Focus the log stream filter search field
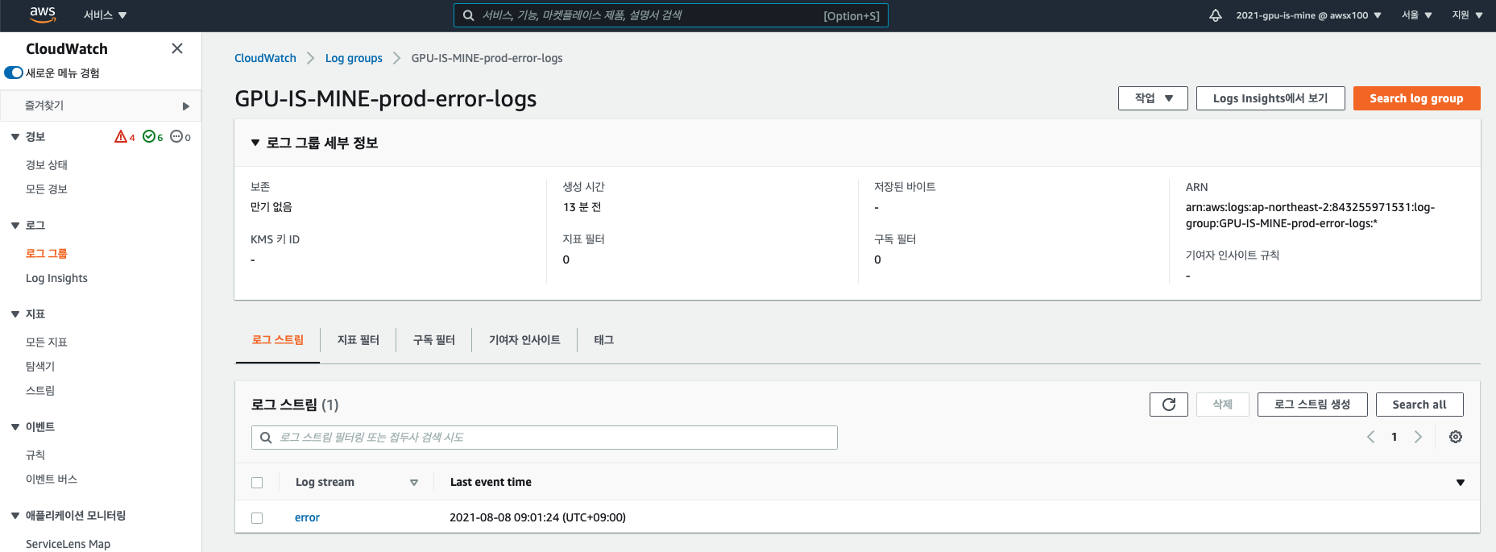 (545, 438)
